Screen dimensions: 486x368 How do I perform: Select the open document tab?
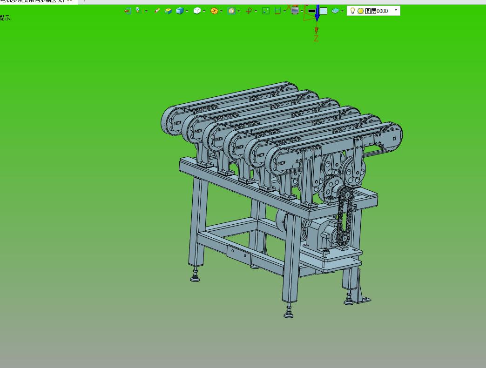pyautogui.click(x=33, y=1)
